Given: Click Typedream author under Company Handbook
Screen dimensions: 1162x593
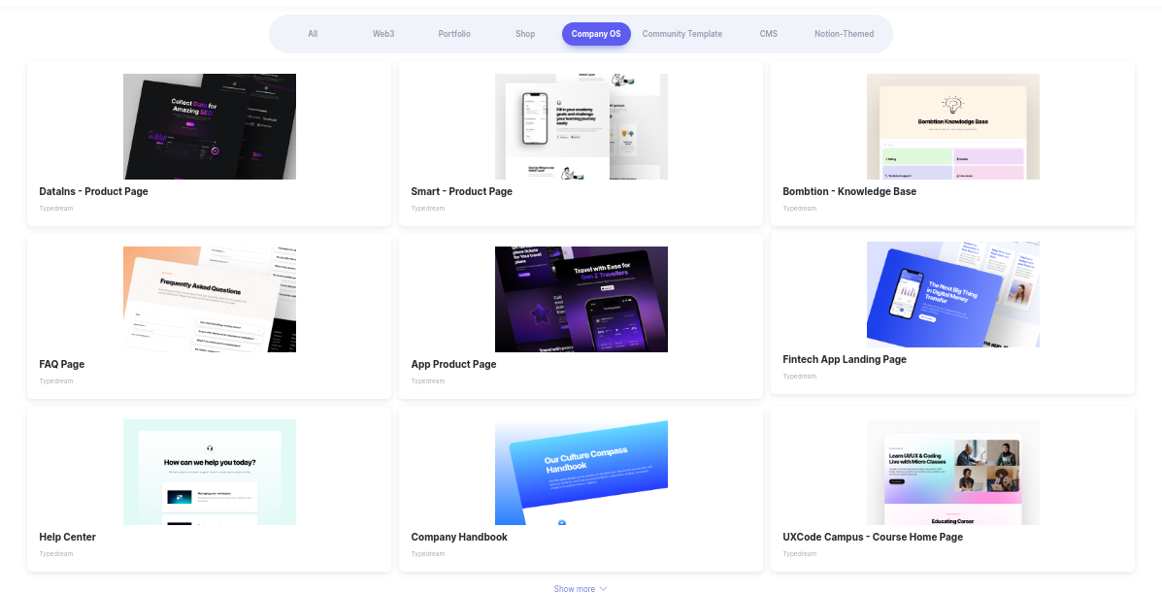Looking at the screenshot, I should pos(427,554).
